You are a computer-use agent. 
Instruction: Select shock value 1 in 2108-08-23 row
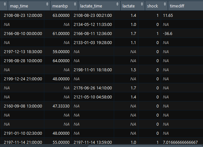pos(157,16)
